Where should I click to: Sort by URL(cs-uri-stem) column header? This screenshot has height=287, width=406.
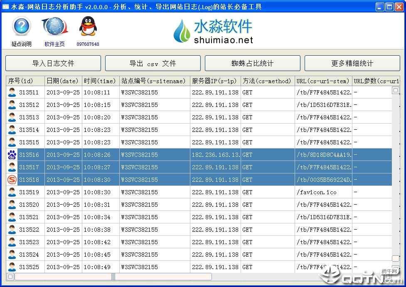pos(323,81)
